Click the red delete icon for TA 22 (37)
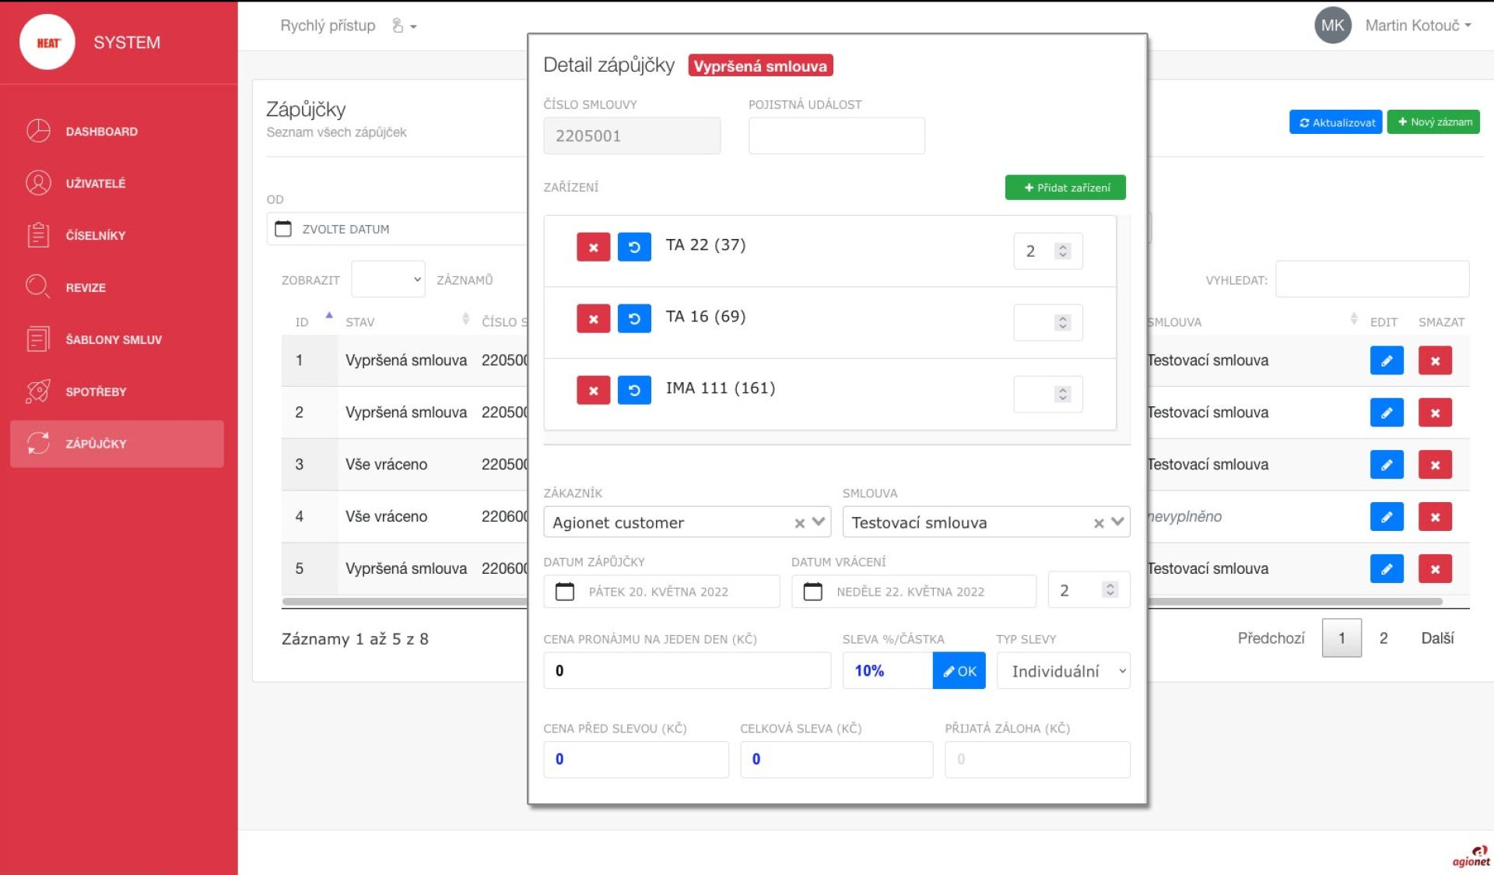The height and width of the screenshot is (875, 1494). click(x=592, y=246)
